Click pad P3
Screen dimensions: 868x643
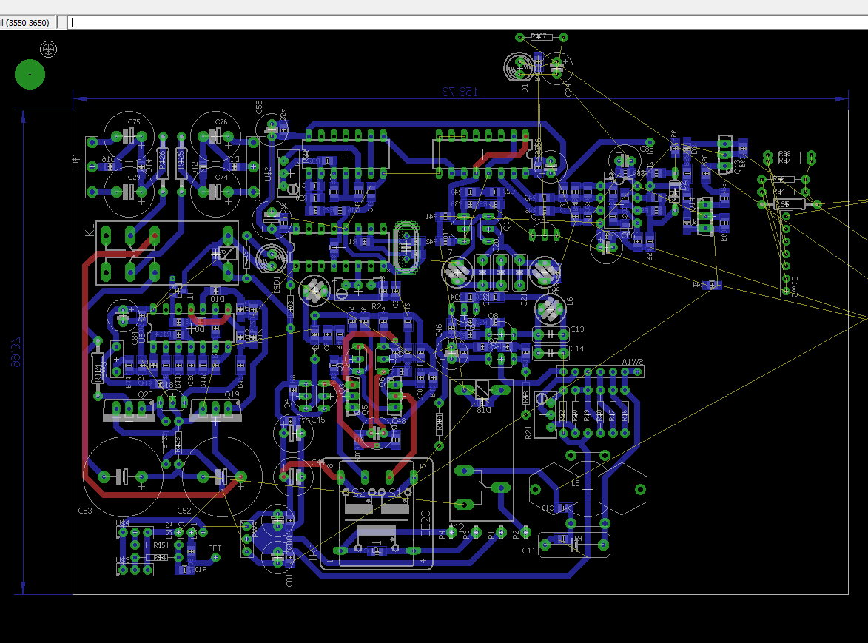coord(476,533)
